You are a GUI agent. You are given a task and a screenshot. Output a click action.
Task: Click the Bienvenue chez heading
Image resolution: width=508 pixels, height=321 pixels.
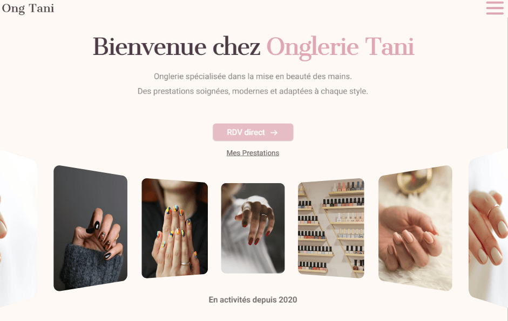(x=177, y=46)
